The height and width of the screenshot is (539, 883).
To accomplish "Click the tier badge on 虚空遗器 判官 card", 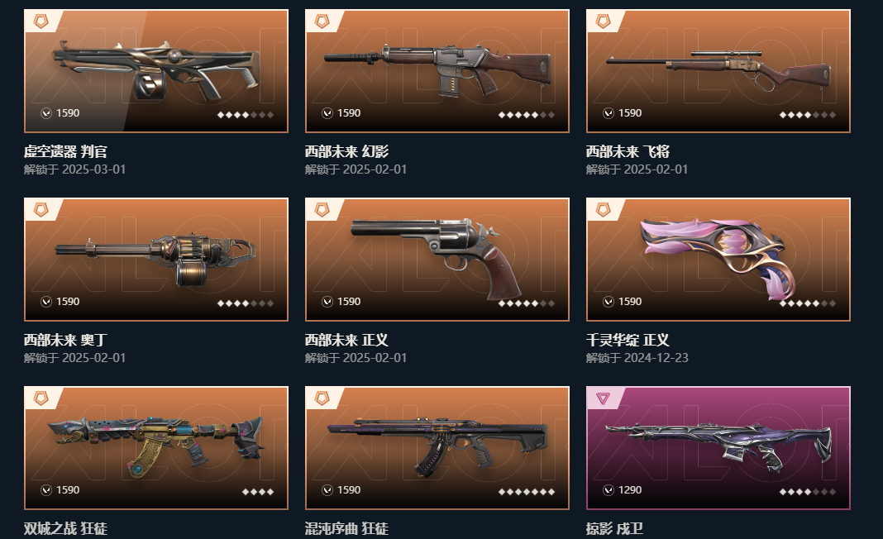I will [41, 21].
